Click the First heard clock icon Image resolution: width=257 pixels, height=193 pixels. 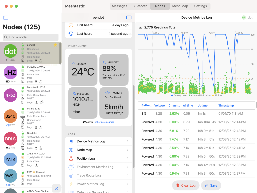tap(71, 25)
